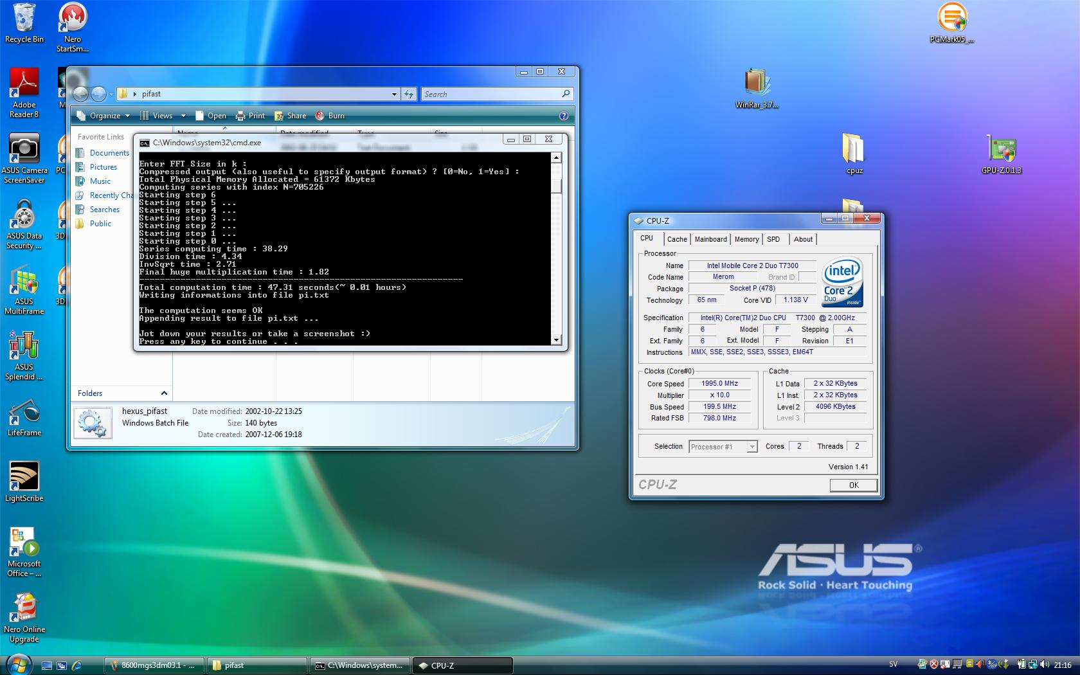
Task: Click the Explorer help question mark icon
Action: pos(564,116)
